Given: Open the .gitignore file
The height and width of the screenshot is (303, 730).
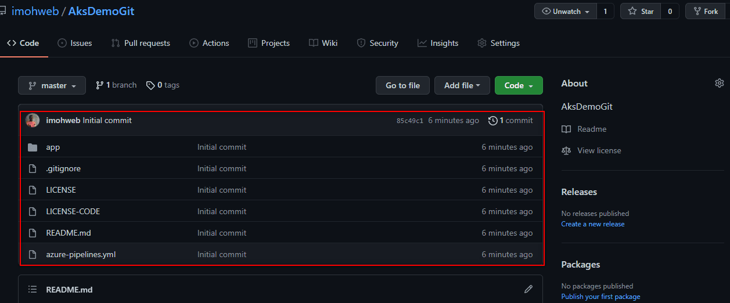Looking at the screenshot, I should tap(63, 168).
